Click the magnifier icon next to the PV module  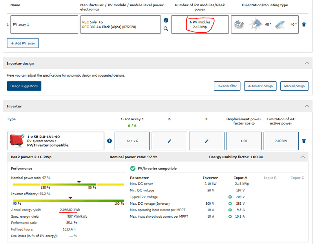tap(166, 29)
